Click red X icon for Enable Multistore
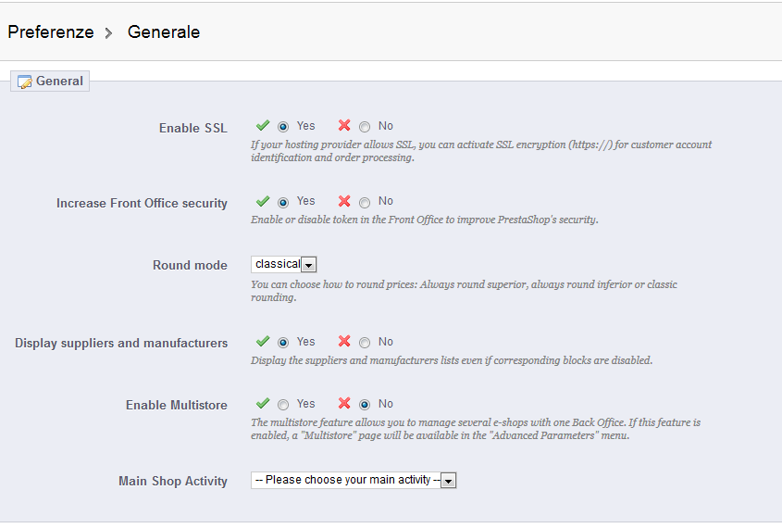The width and height of the screenshot is (782, 528). 344,404
